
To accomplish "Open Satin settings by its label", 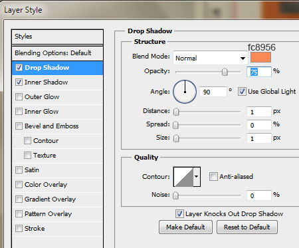I will (x=32, y=170).
